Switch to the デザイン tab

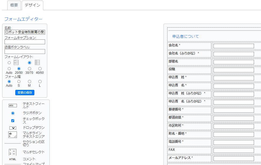32,5
